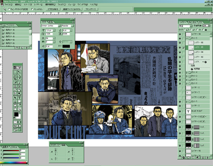Toggle ウィンドウサイズを変更 checkbox in options bar

tap(9, 9)
